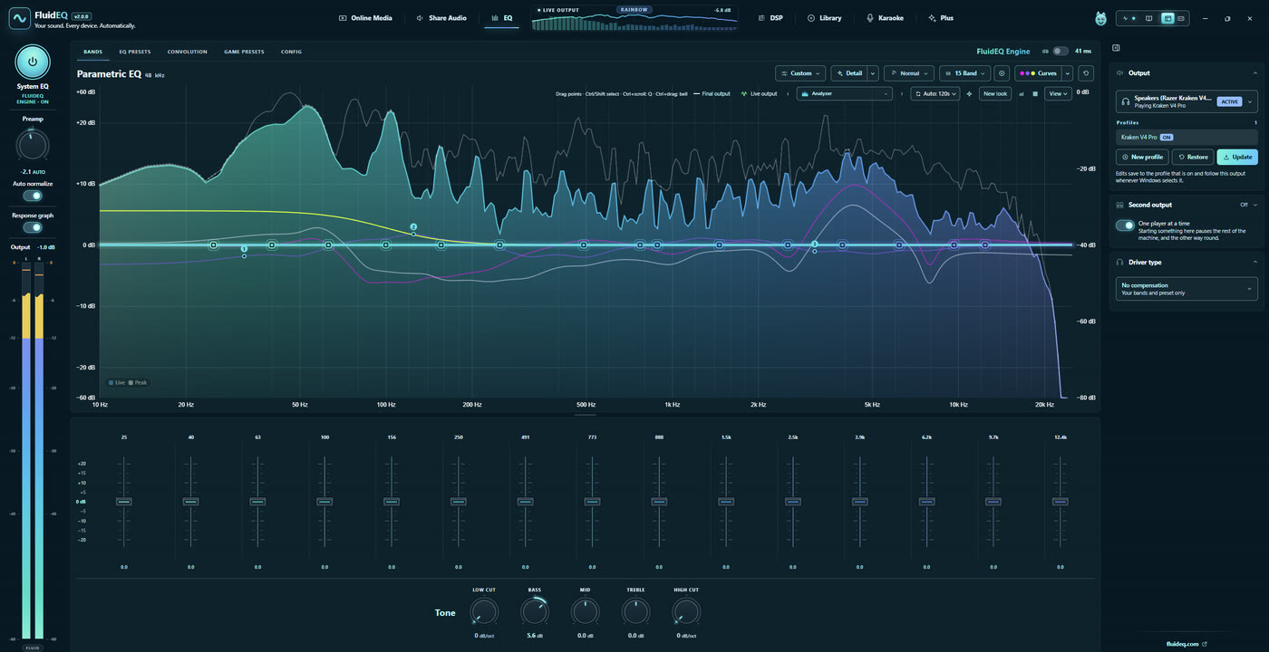1269x652 pixels.
Task: Open the fluideq.com external link
Action: (1187, 644)
